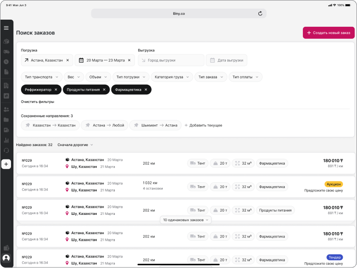The image size is (357, 268).
Task: Open the headset support icon in sidebar
Action: coord(6,150)
